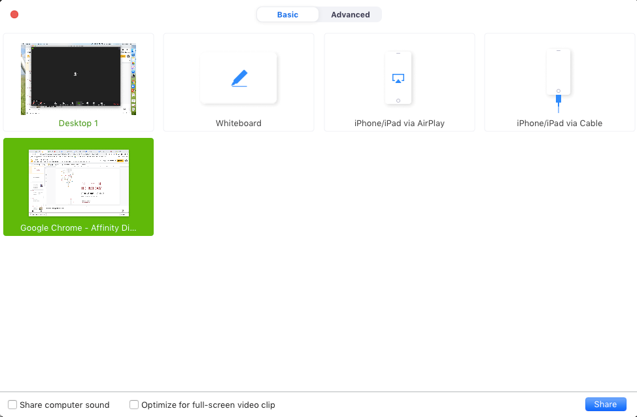The image size is (637, 417).
Task: Toggle the Share computer sound checkbox off
Action: [x=12, y=405]
